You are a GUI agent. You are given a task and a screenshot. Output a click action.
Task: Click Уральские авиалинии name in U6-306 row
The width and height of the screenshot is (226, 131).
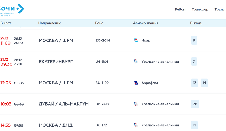point(160,62)
